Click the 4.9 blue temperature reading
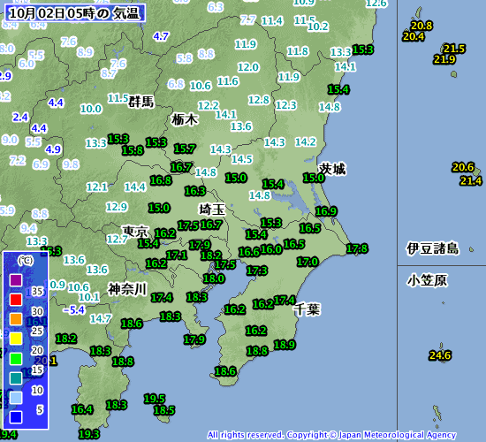This screenshot has width=486, height=442. coord(53,149)
